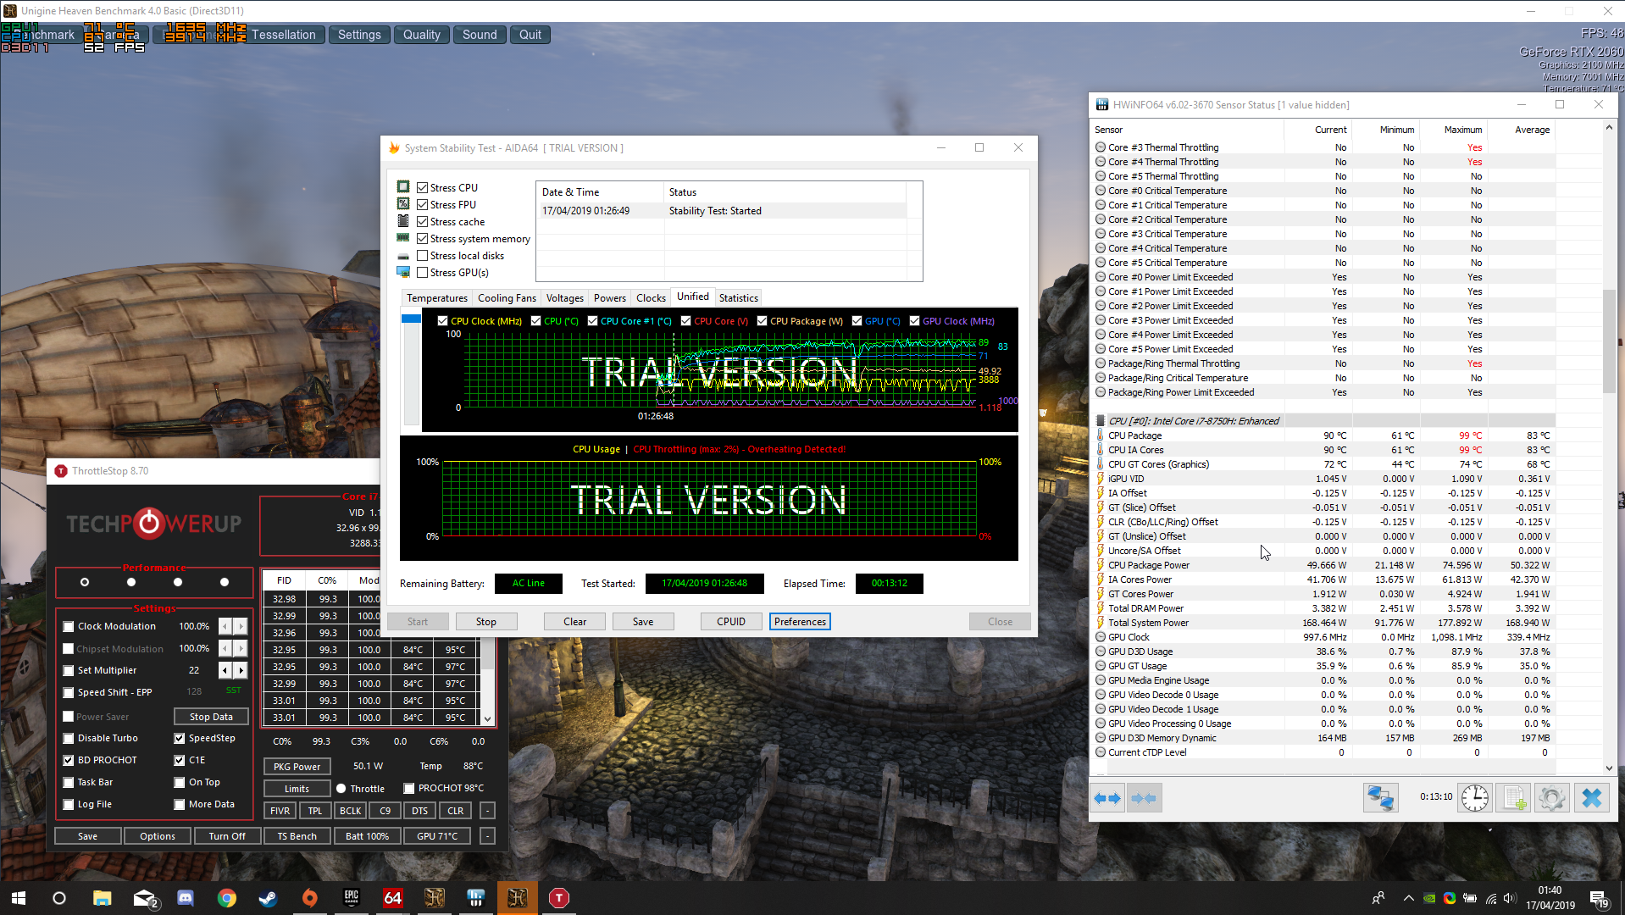Switch to Temperatures tab in AIDA64
This screenshot has width=1625, height=915.
tap(437, 298)
